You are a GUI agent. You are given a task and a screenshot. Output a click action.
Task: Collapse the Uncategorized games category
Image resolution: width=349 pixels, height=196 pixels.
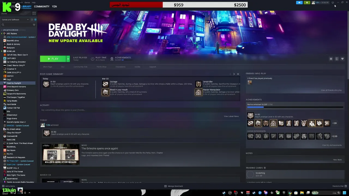coord(2,30)
